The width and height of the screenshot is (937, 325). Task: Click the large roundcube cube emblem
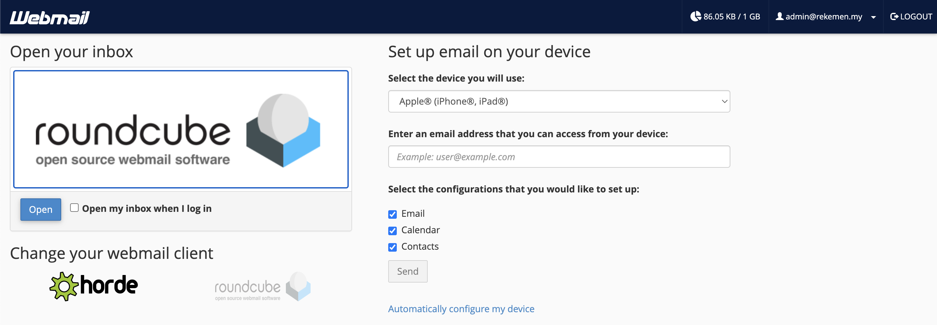point(283,130)
